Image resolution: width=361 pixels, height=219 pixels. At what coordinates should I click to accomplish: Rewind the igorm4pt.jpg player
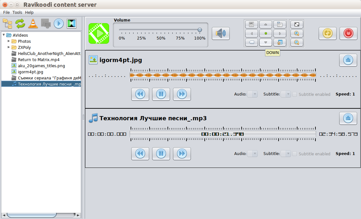tap(140, 94)
